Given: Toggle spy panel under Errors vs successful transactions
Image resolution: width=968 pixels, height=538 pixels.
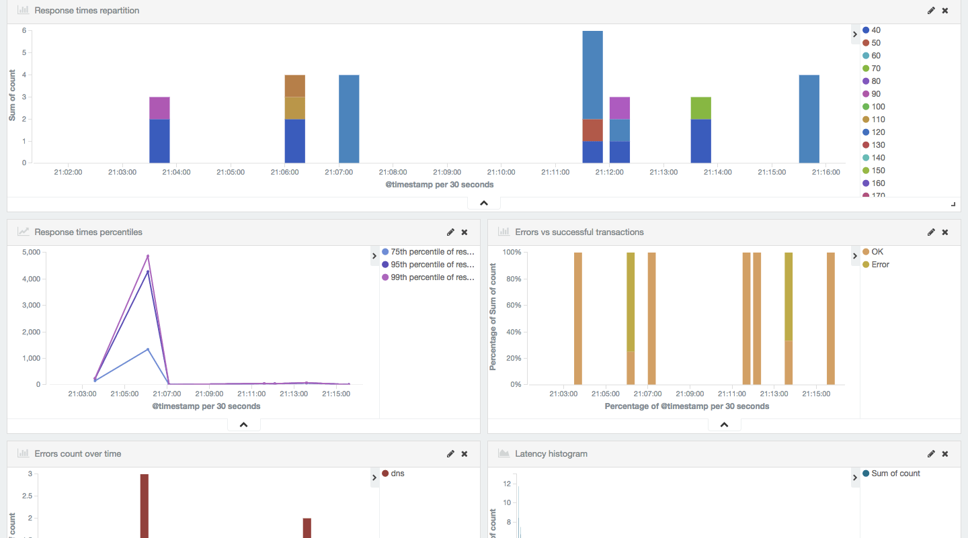Looking at the screenshot, I should pyautogui.click(x=725, y=424).
